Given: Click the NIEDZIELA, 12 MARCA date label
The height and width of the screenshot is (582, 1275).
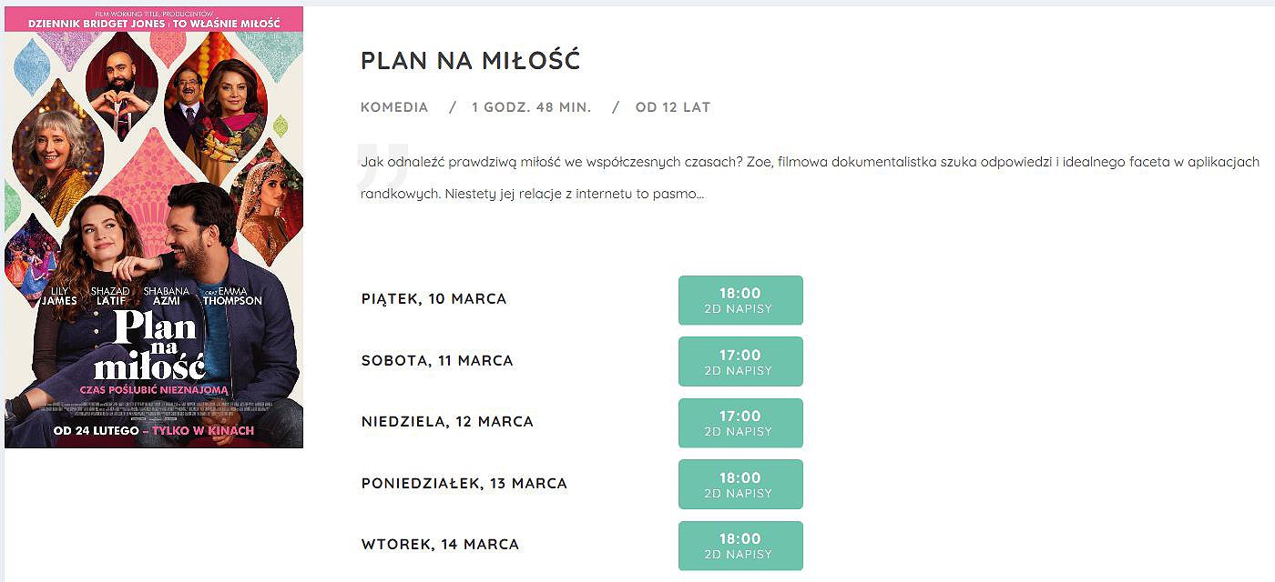Looking at the screenshot, I should (x=447, y=422).
